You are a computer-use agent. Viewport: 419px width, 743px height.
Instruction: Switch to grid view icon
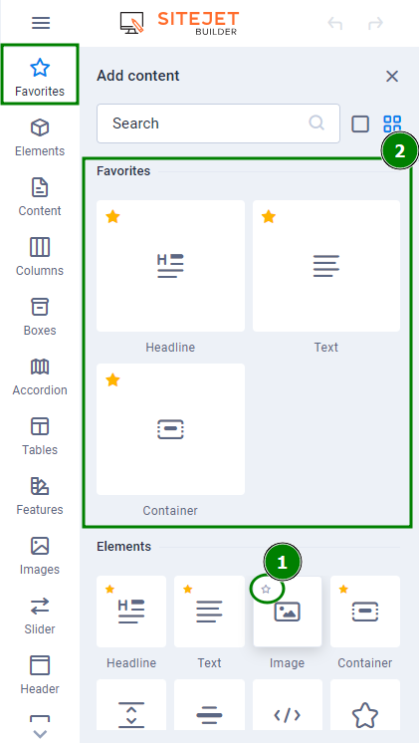[x=392, y=124]
